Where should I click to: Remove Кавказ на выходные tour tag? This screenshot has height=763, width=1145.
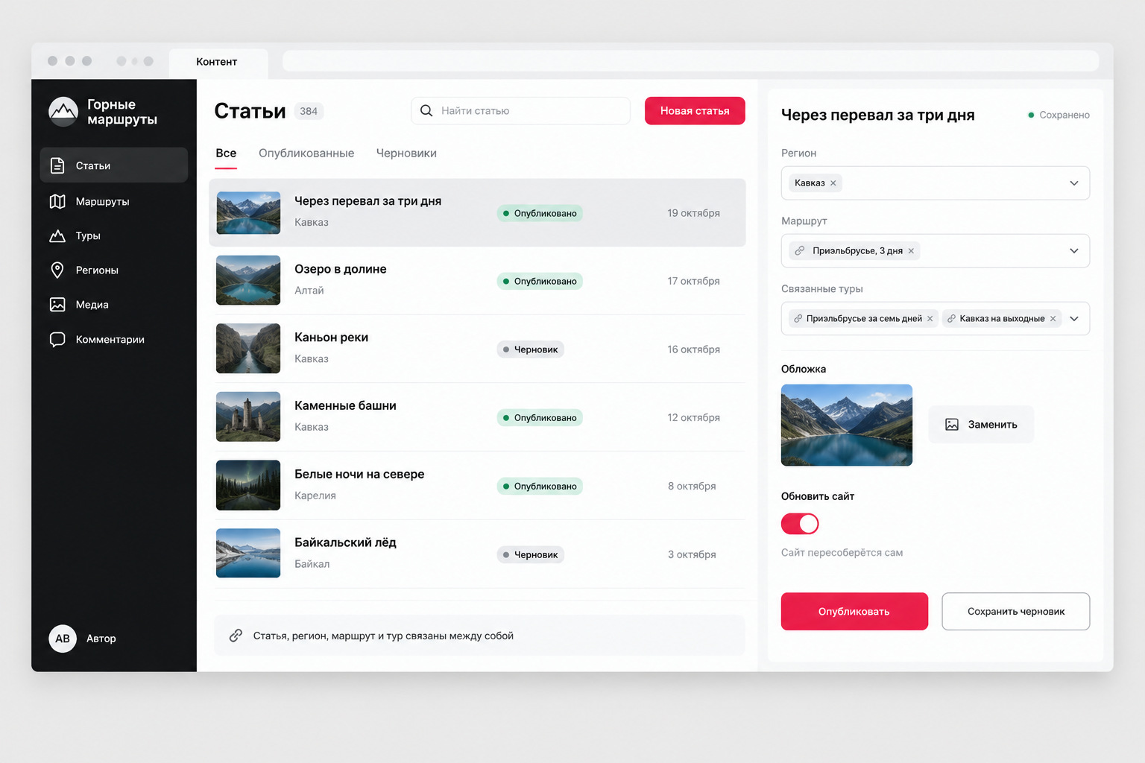click(x=1053, y=319)
